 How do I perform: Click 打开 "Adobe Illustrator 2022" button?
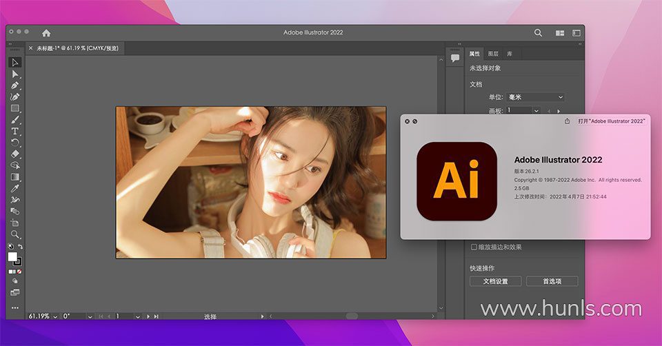pyautogui.click(x=612, y=121)
